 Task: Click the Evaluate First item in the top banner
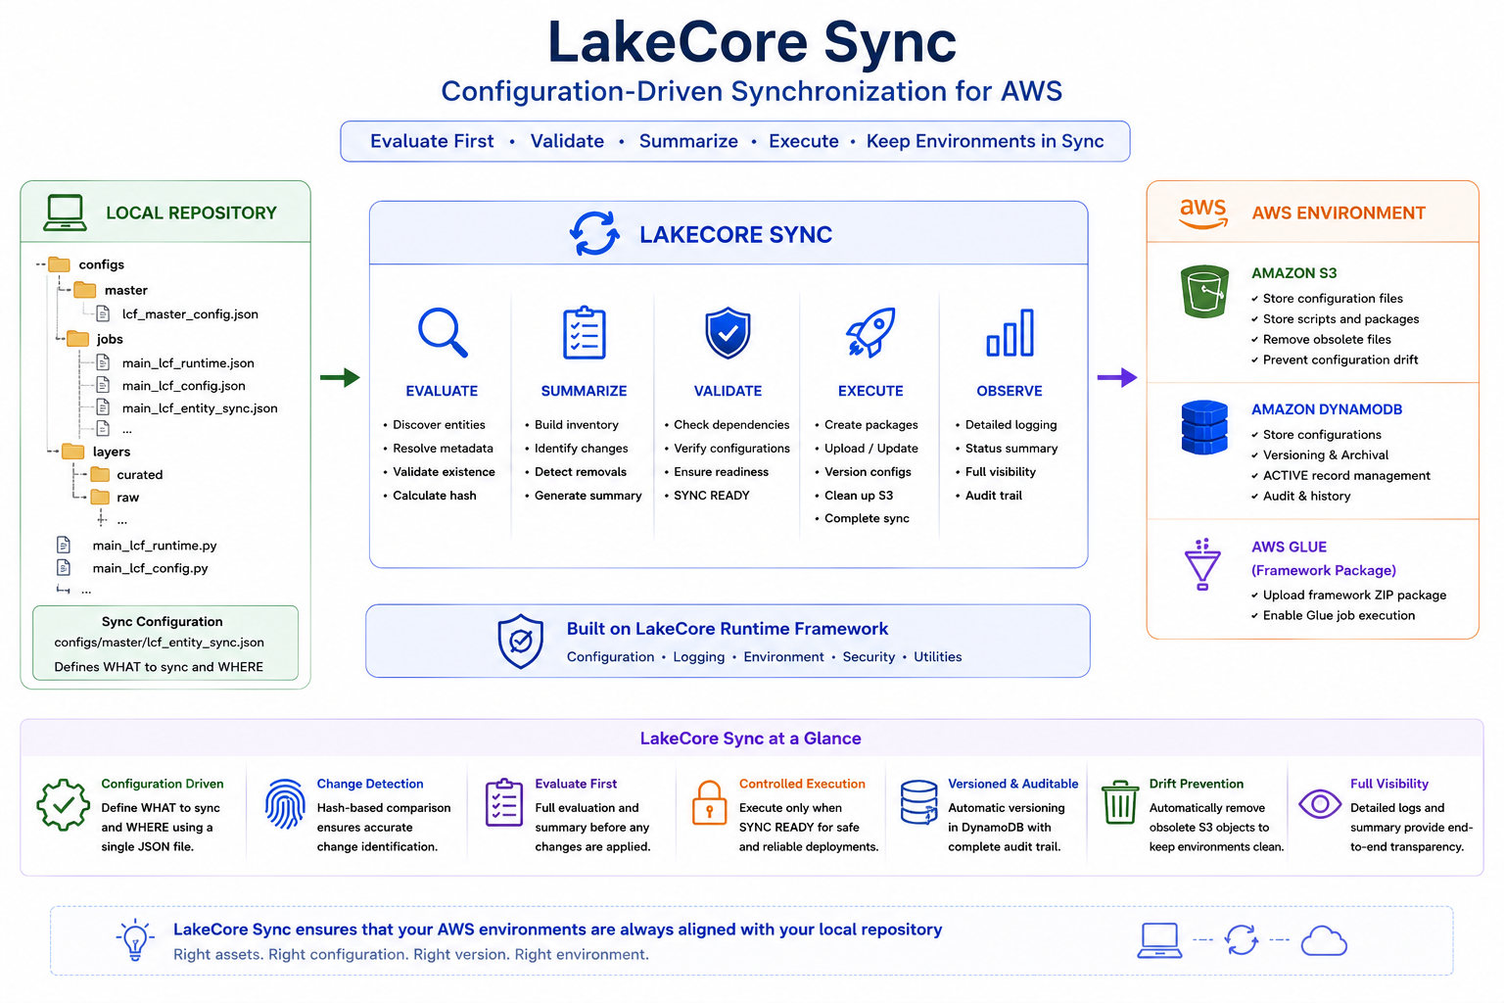(x=432, y=141)
